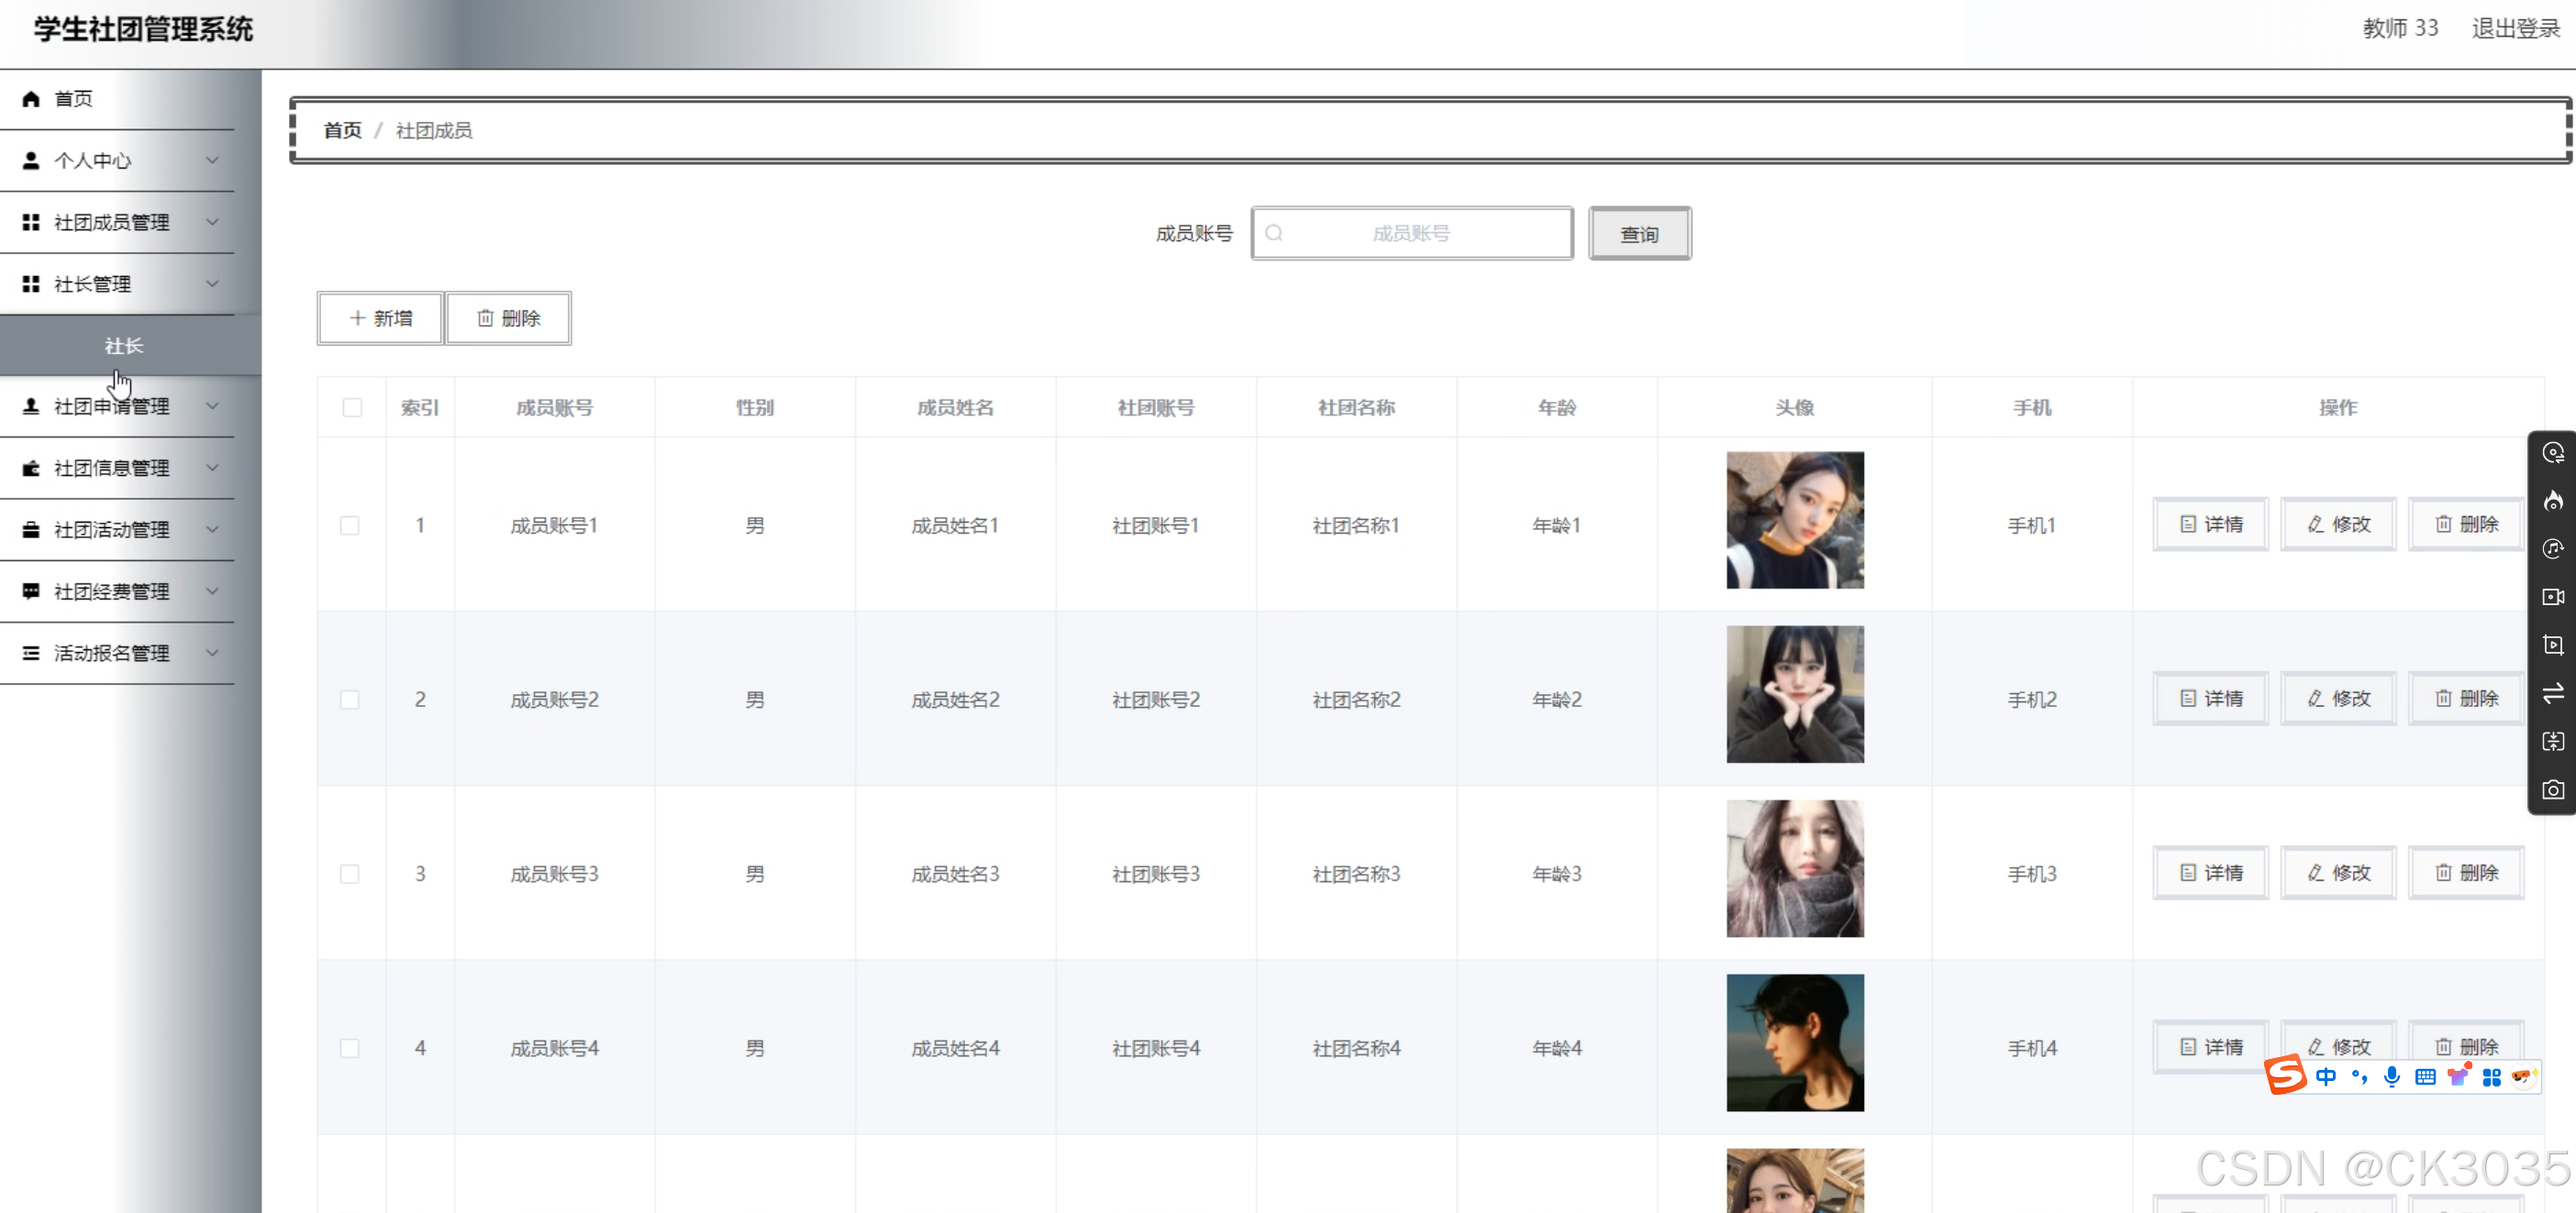Toggle the select-all checkbox in table header
Screen dimensions: 2576x1213
352,408
